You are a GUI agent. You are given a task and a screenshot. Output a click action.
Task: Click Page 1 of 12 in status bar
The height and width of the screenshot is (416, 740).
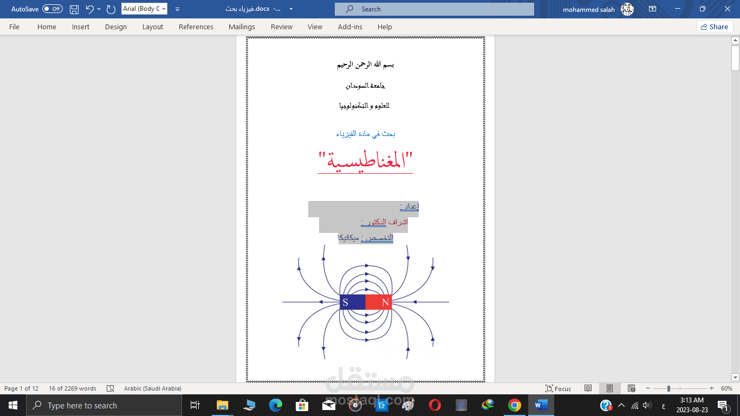[22, 388]
